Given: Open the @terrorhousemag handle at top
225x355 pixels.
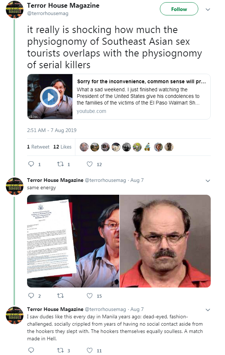Looking at the screenshot, I should (x=48, y=13).
